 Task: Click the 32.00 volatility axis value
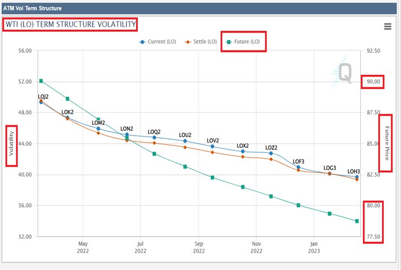25,237
